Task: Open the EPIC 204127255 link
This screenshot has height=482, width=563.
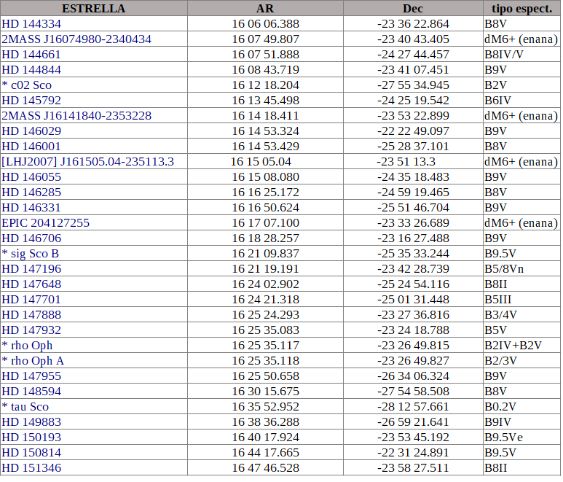Action: pos(46,222)
